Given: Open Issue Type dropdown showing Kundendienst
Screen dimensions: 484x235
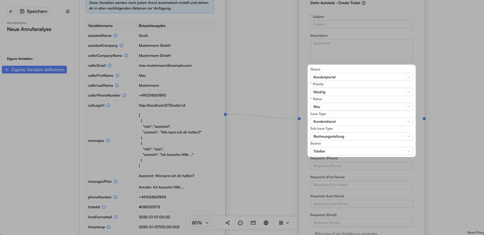Looking at the screenshot, I should (361, 121).
